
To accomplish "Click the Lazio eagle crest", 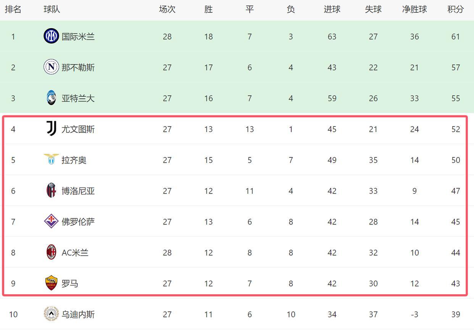I will pos(51,160).
